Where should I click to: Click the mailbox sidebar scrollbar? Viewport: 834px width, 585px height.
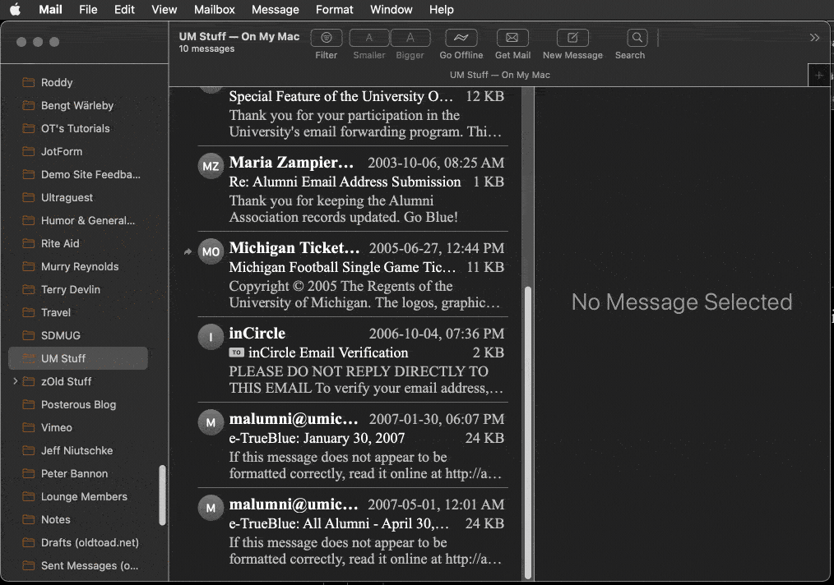pyautogui.click(x=162, y=495)
